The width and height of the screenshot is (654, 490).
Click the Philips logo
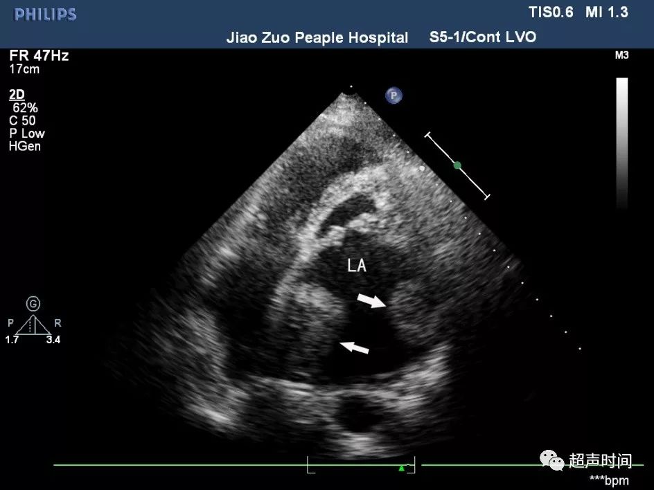click(x=45, y=15)
